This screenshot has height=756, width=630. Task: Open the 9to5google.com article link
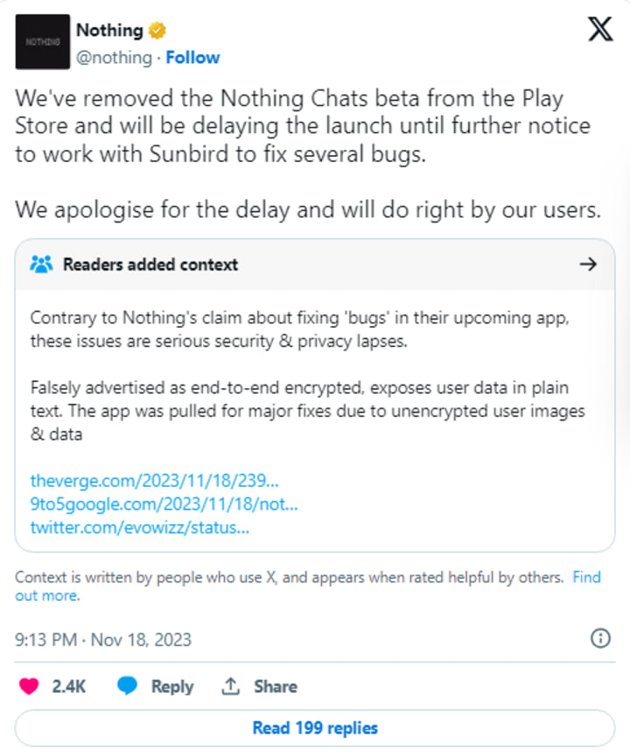point(164,504)
